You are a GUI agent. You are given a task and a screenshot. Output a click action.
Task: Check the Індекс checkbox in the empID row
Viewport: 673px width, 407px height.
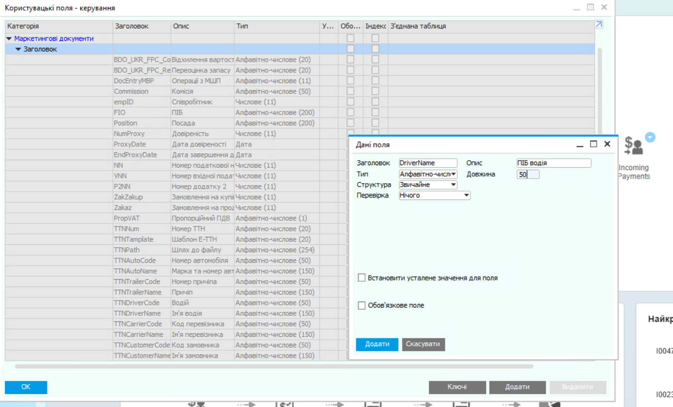pos(375,102)
